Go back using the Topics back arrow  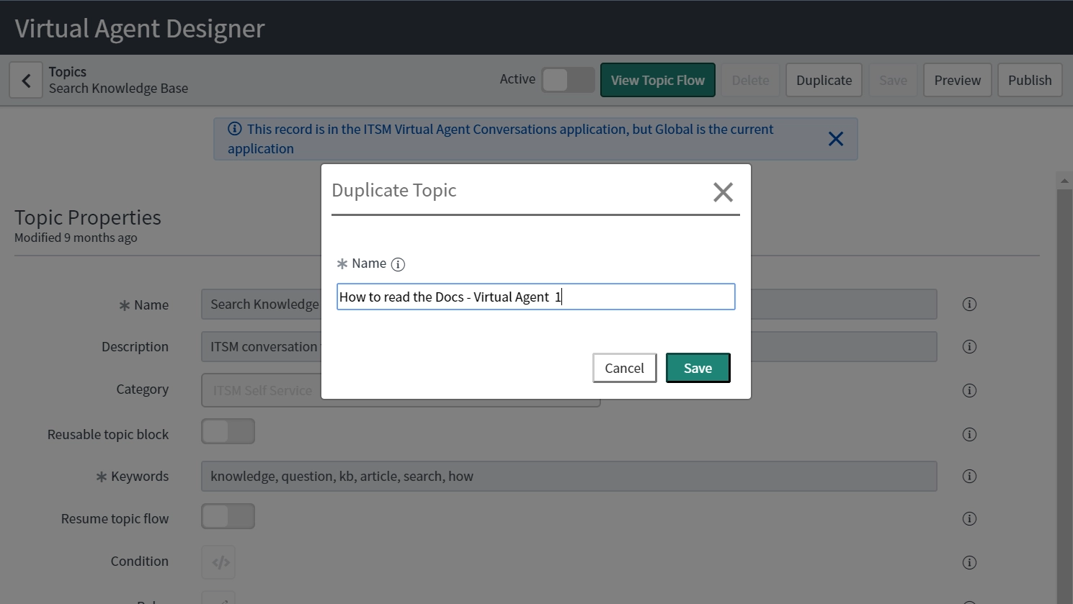26,80
